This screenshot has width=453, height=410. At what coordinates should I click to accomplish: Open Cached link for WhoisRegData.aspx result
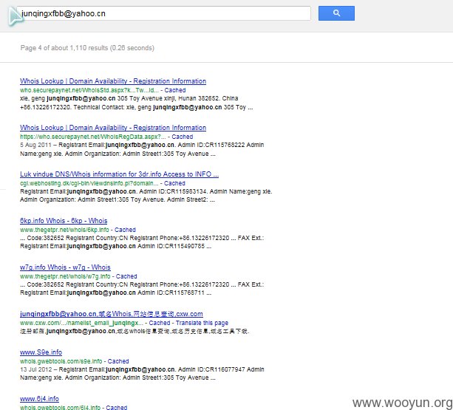[x=182, y=137]
